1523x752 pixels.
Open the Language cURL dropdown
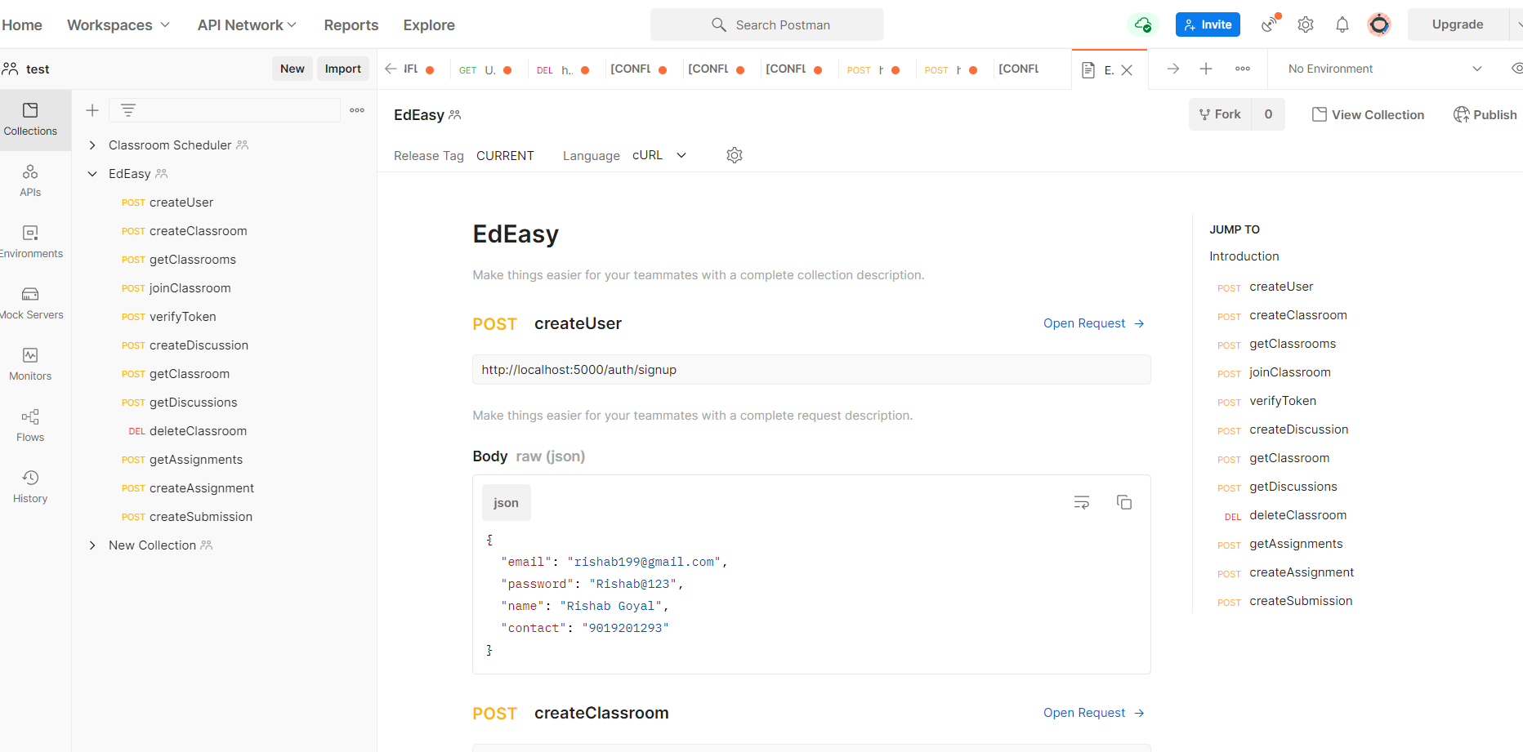click(660, 155)
